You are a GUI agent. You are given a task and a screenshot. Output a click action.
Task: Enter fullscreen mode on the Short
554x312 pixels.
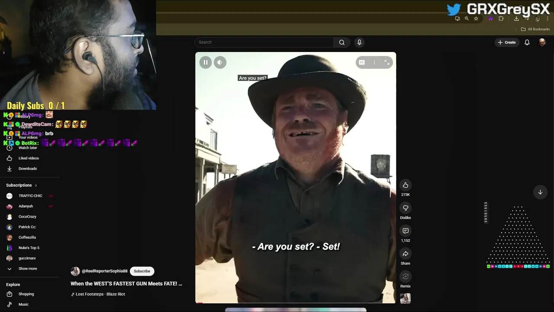coord(387,62)
